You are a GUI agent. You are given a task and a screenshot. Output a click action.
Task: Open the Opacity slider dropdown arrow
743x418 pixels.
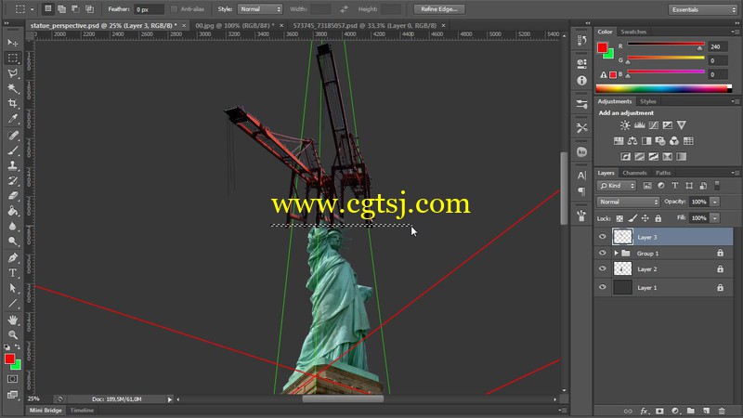(x=715, y=202)
